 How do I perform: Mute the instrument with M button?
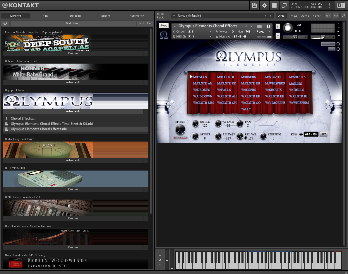pos(278,36)
